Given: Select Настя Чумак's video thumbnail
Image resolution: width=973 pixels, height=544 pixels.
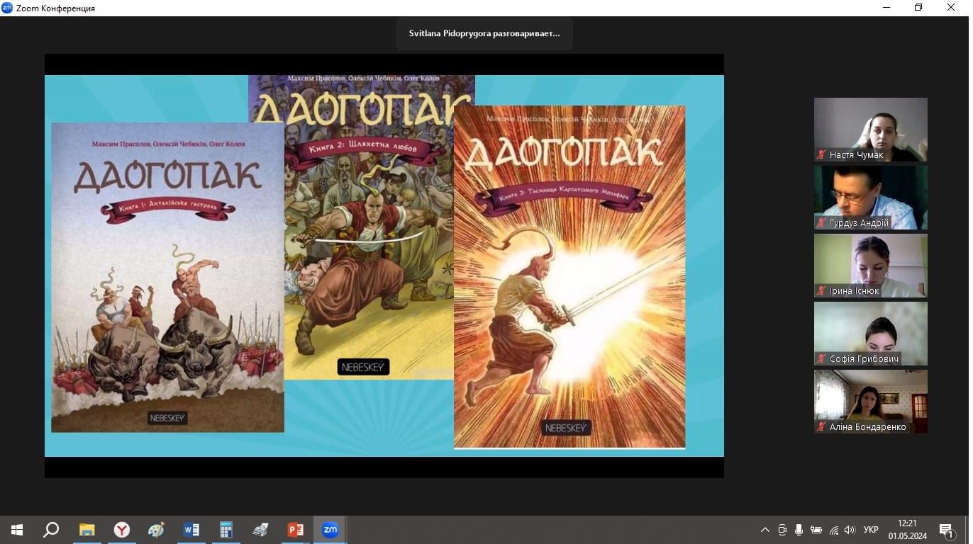Looking at the screenshot, I should click(x=870, y=130).
